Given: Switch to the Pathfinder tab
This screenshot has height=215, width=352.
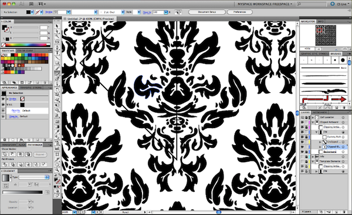Looking at the screenshot, I should 35,145.
